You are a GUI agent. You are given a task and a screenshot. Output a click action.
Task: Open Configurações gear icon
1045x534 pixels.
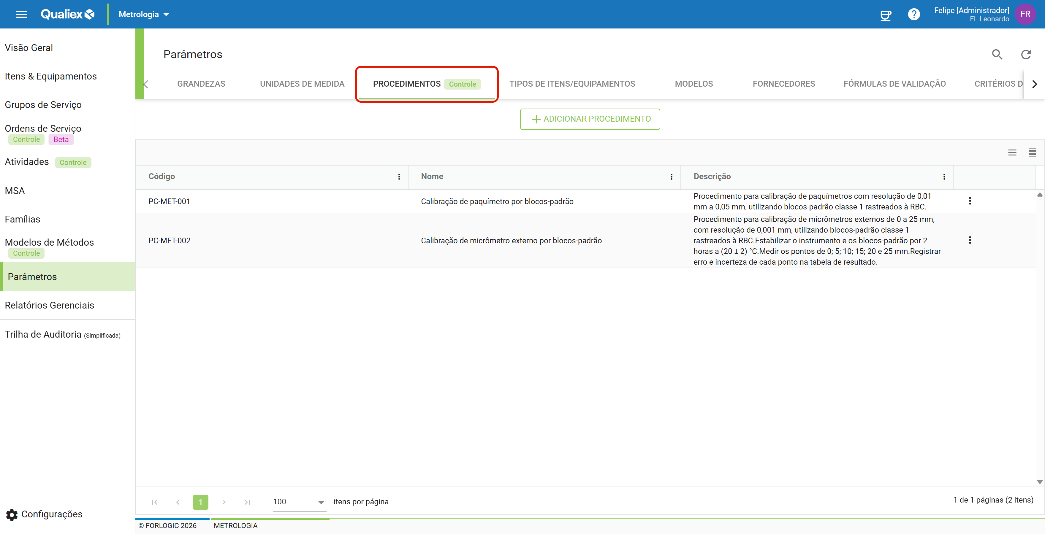tap(12, 514)
